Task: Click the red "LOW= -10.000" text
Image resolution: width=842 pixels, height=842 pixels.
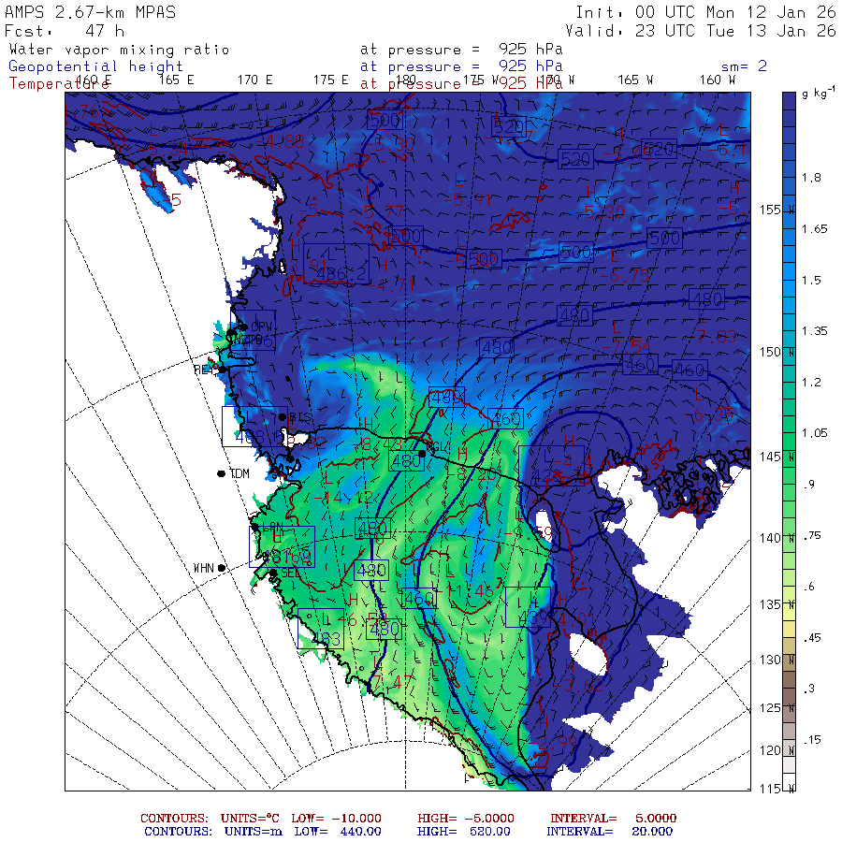Action: pos(336,819)
